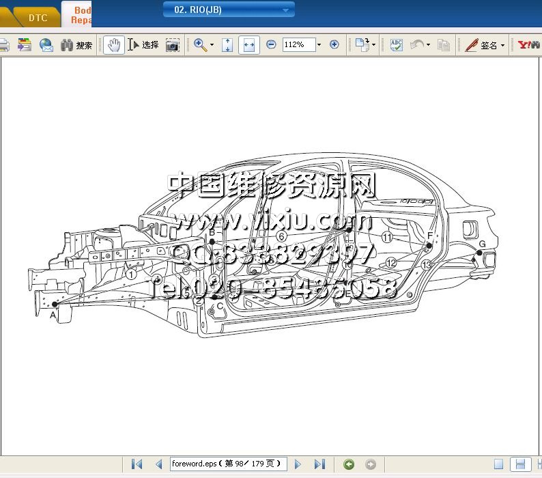Click the fit width icon

click(x=248, y=45)
